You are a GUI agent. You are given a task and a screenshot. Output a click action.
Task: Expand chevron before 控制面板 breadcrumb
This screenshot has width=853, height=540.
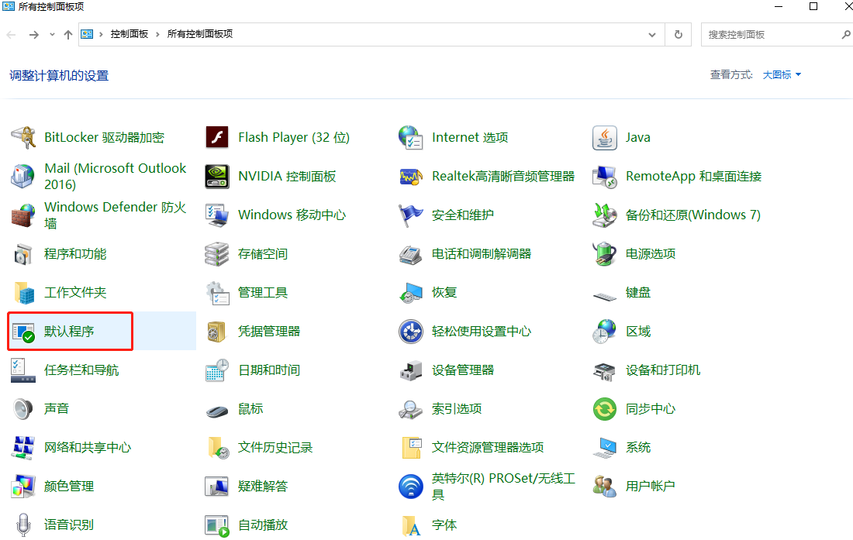[101, 34]
